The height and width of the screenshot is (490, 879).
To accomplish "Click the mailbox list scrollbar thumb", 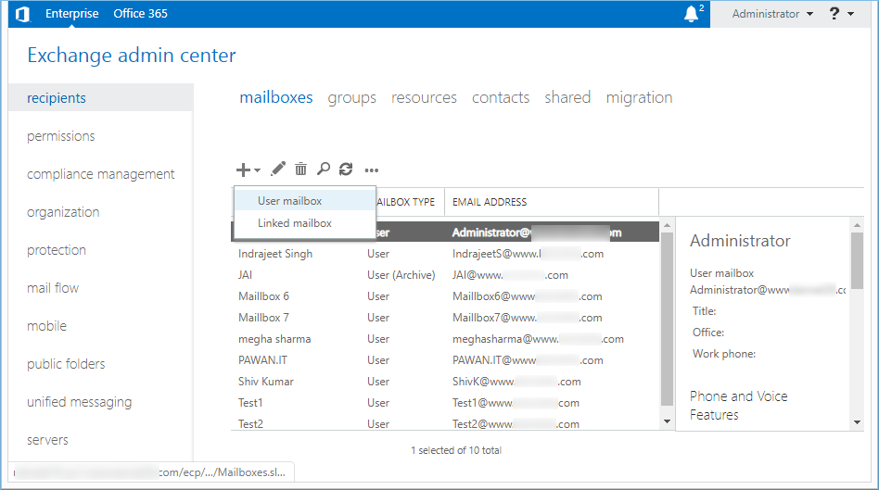I will pos(667,319).
